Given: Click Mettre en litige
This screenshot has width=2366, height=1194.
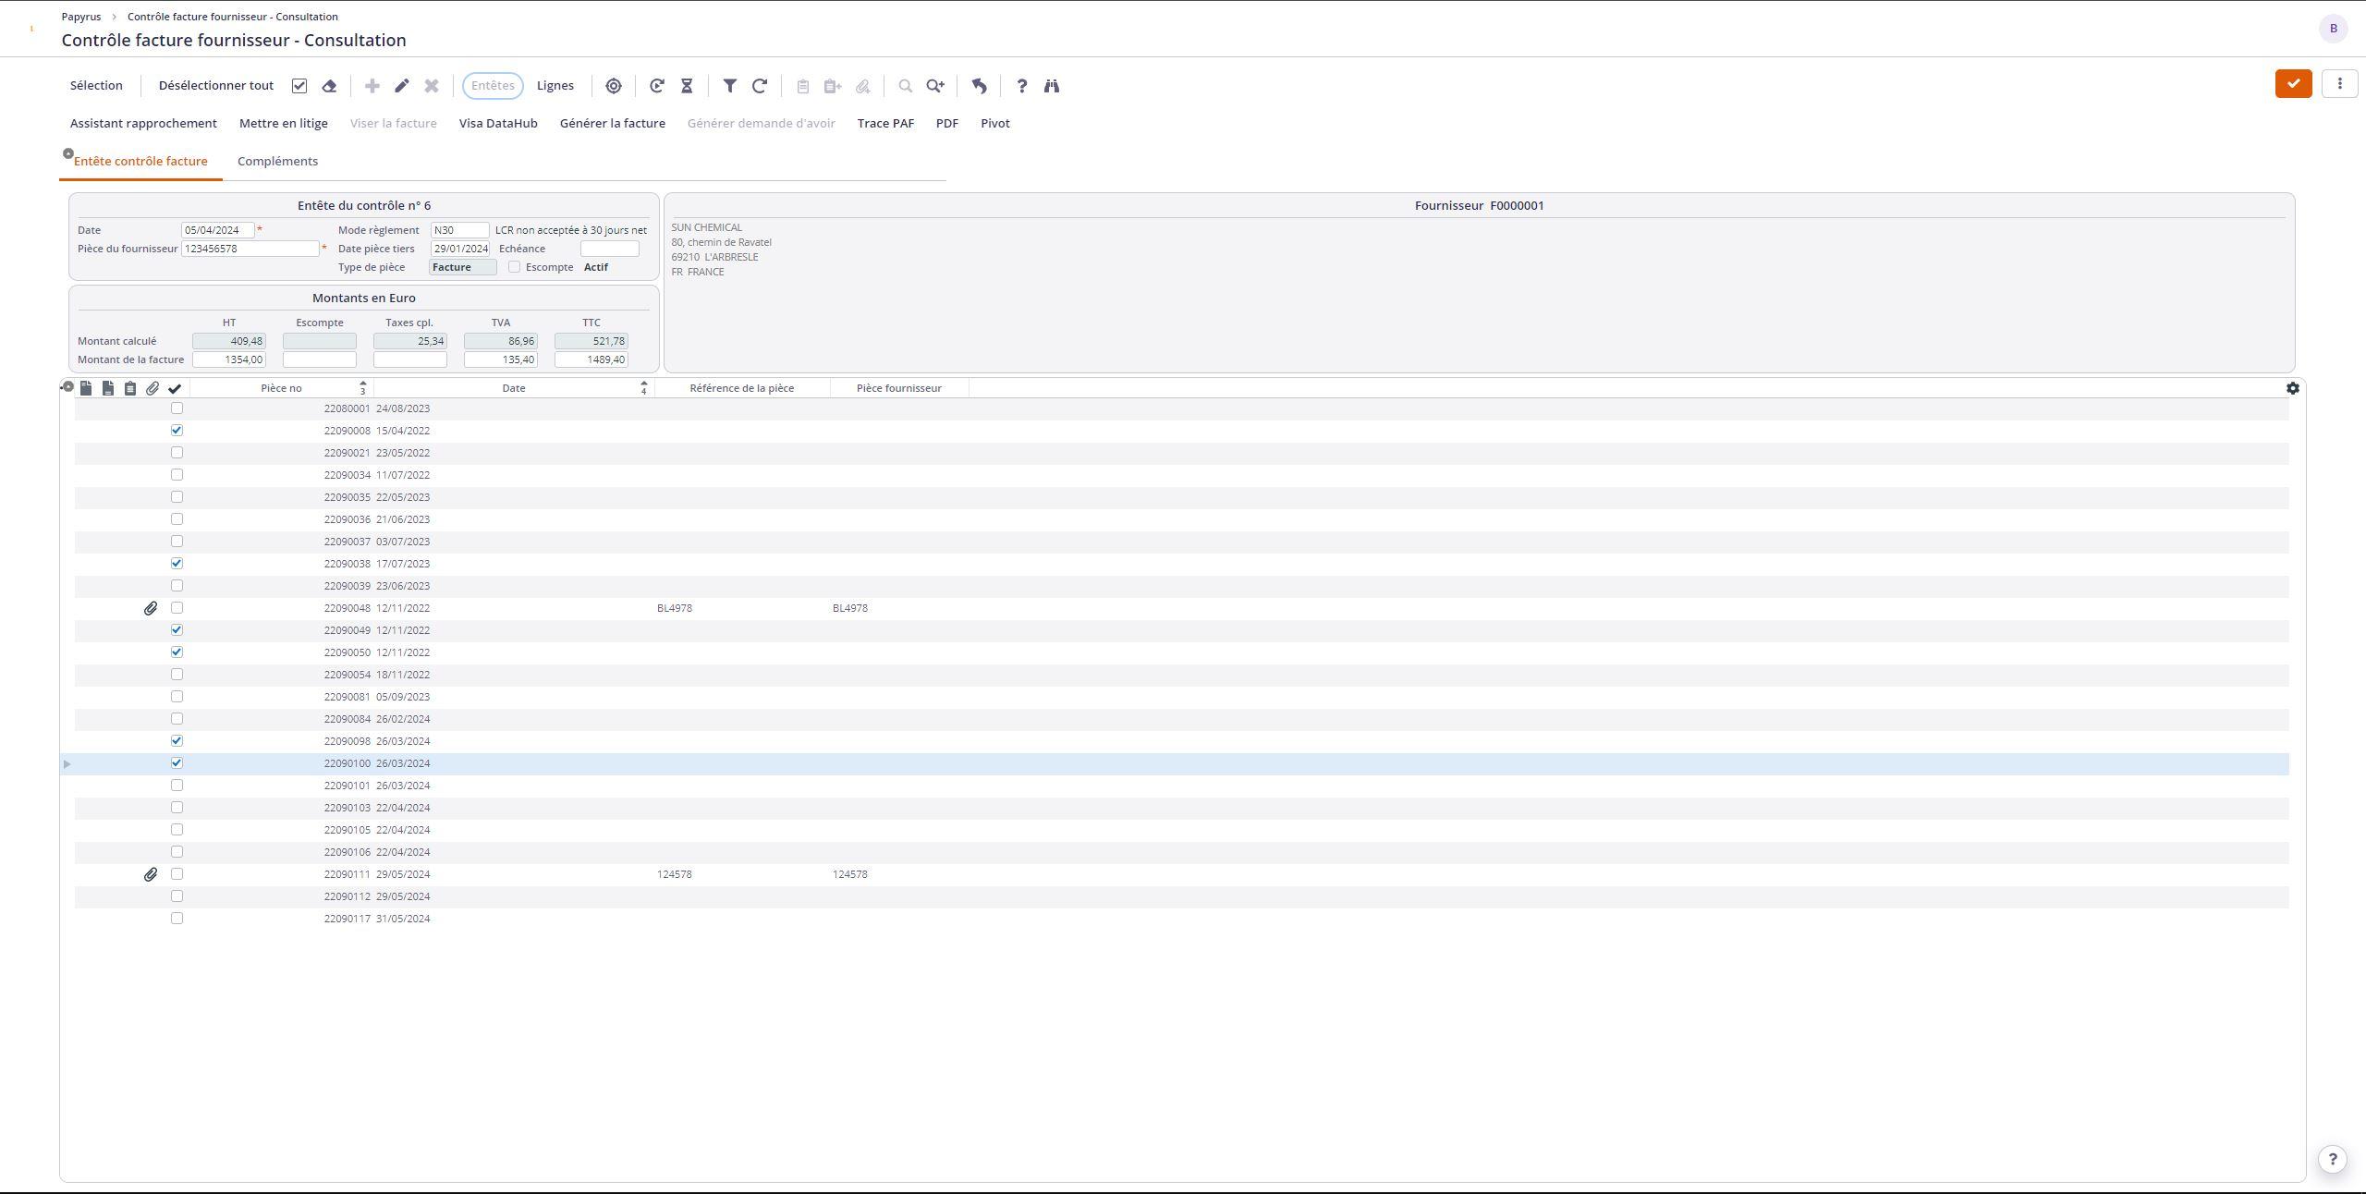Looking at the screenshot, I should [x=284, y=124].
